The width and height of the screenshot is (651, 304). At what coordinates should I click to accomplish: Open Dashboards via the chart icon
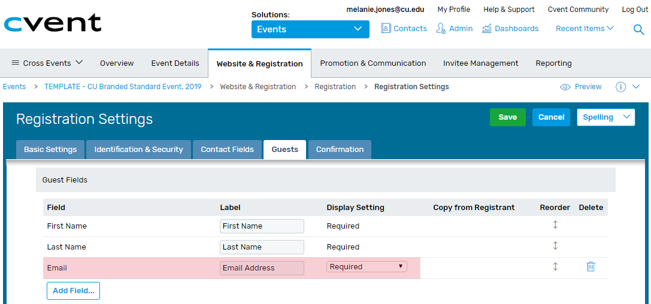tap(486, 29)
